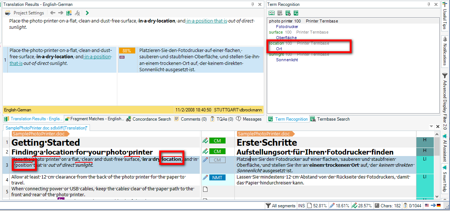450x211 pixels.
Task: Select term translation 'Sonnenlicht'
Action: click(287, 60)
